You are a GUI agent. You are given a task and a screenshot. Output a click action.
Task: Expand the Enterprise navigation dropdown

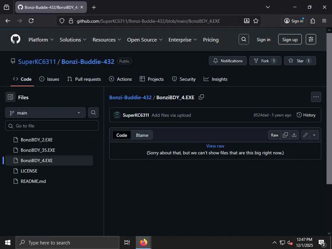point(183,40)
